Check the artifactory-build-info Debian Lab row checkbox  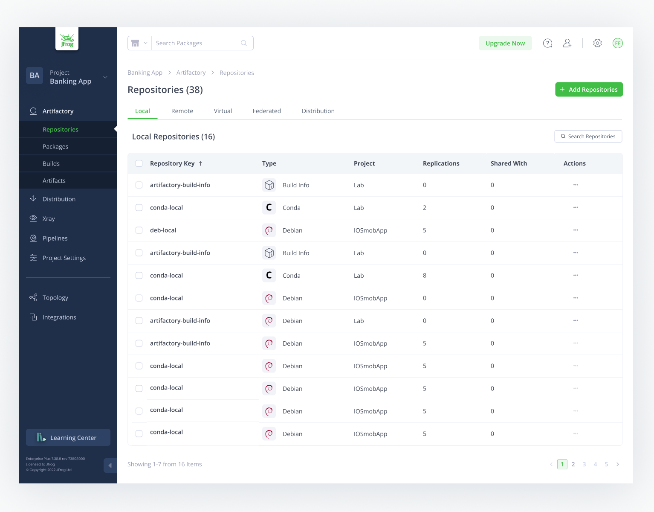point(139,320)
